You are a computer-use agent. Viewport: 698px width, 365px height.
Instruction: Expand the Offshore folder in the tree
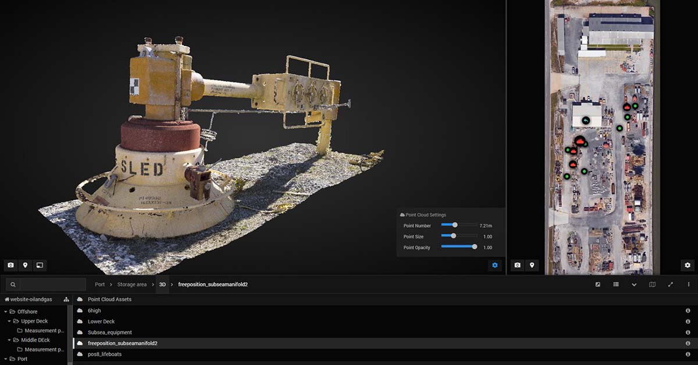[x=5, y=311]
